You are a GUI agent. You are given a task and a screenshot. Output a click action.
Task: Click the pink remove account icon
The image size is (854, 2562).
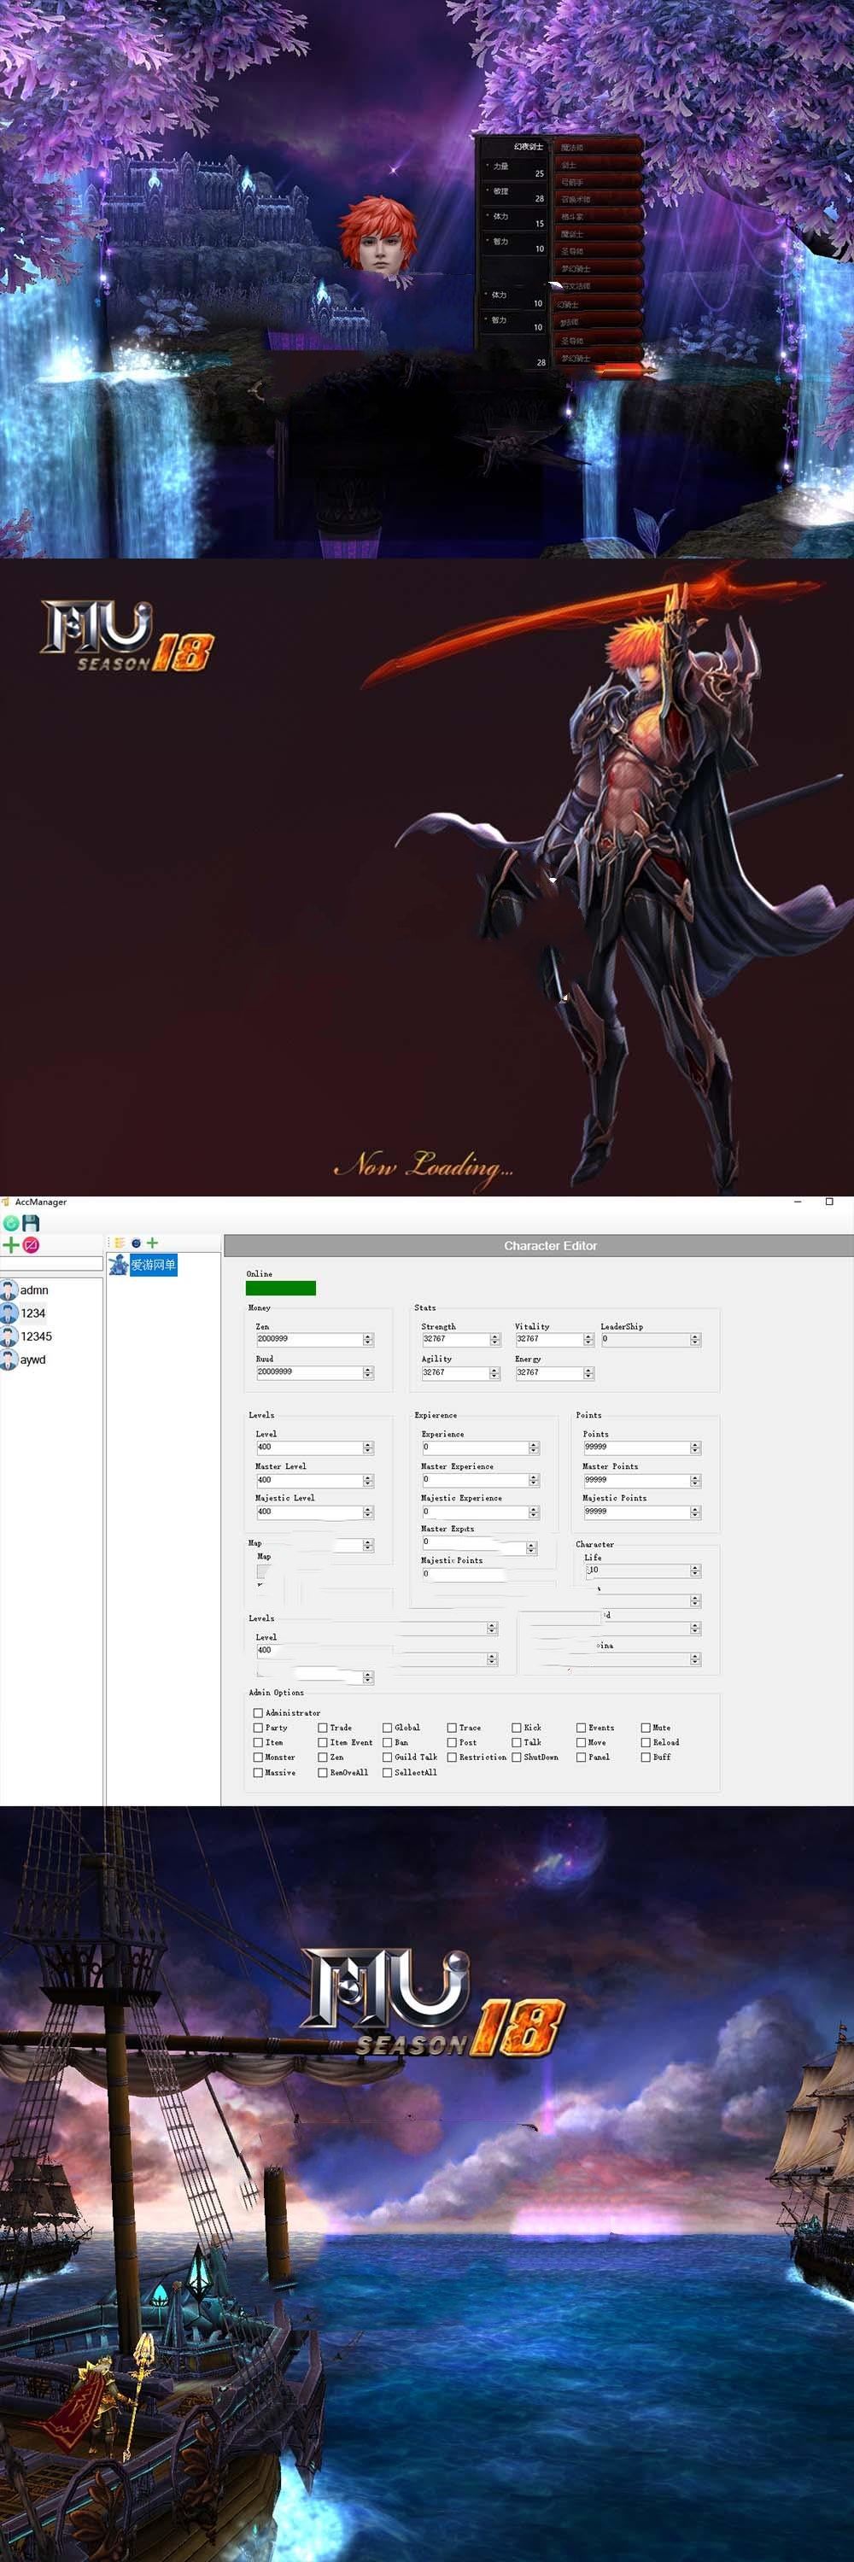point(31,1244)
